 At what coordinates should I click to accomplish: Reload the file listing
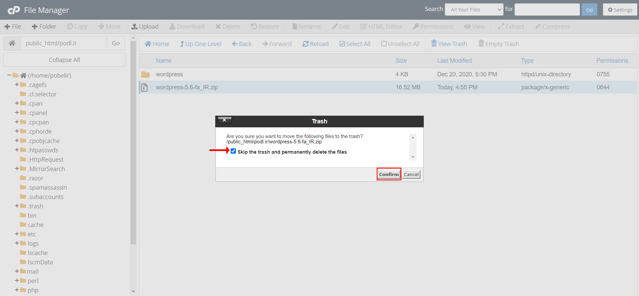[316, 44]
